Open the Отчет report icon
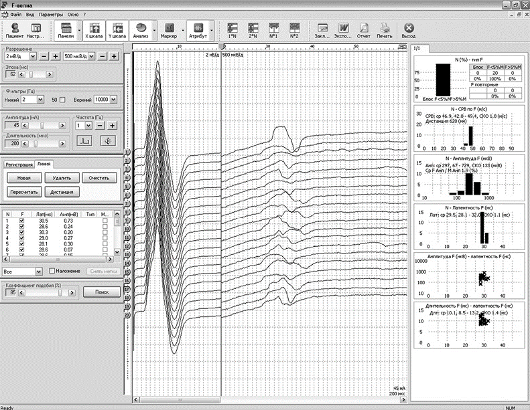The height and width of the screenshot is (410, 530). (364, 30)
